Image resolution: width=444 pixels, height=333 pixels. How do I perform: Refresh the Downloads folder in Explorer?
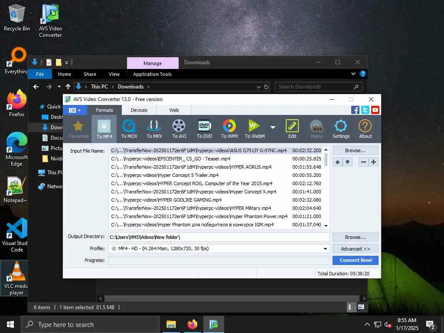[x=266, y=87]
